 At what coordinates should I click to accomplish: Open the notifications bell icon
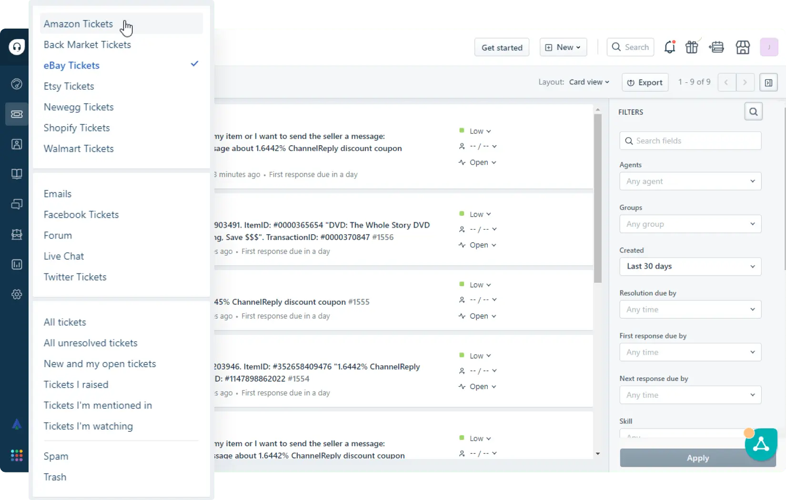pos(669,47)
